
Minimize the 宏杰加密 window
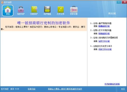pos(119,2)
